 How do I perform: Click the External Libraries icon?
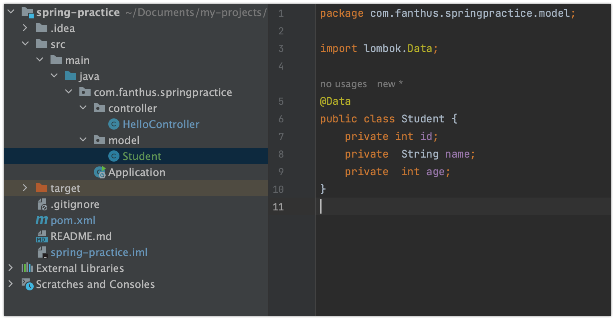click(27, 268)
